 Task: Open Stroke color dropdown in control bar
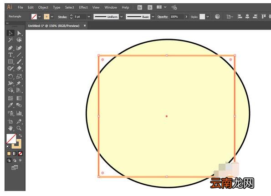pyautogui.click(x=52, y=17)
